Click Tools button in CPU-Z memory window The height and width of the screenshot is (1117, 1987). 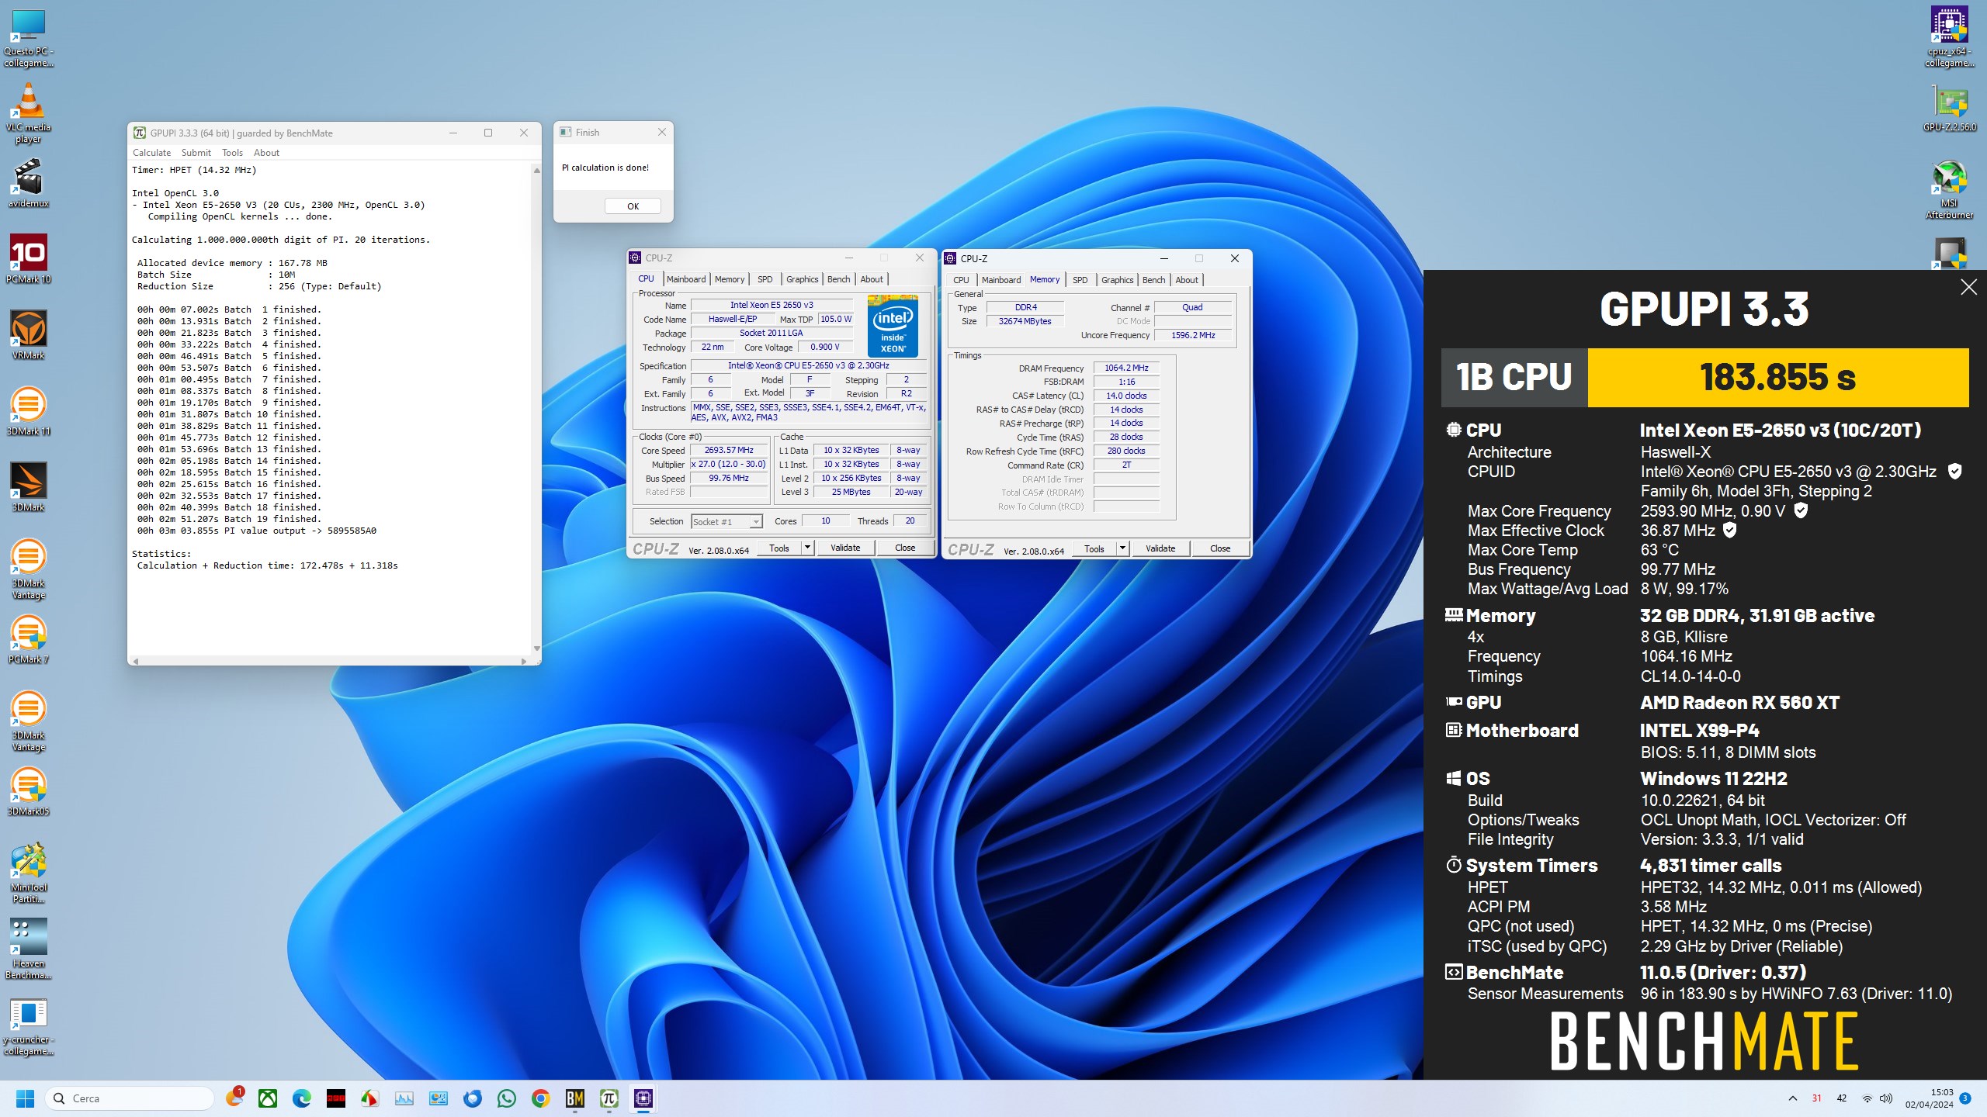pos(1094,548)
